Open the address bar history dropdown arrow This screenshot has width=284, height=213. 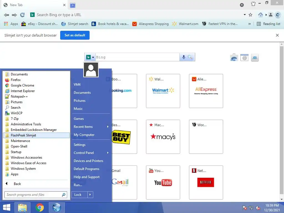245,15
